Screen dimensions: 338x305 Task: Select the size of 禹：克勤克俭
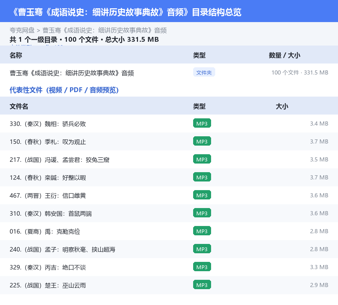319,231
